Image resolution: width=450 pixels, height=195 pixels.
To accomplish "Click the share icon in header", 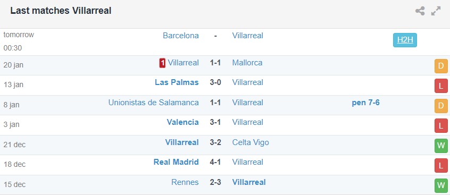I will click(420, 11).
